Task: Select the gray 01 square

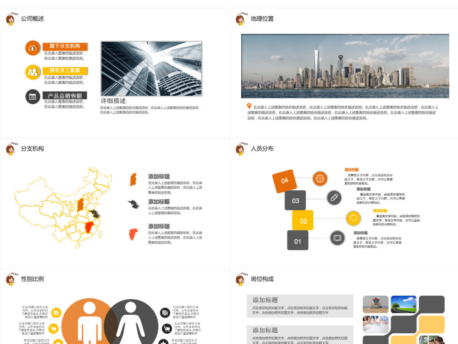Action: tap(298, 240)
